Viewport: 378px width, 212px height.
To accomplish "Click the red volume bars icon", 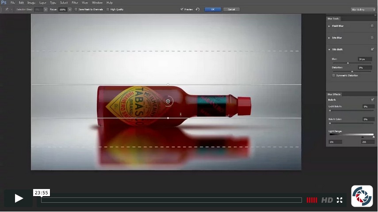I will [312, 200].
